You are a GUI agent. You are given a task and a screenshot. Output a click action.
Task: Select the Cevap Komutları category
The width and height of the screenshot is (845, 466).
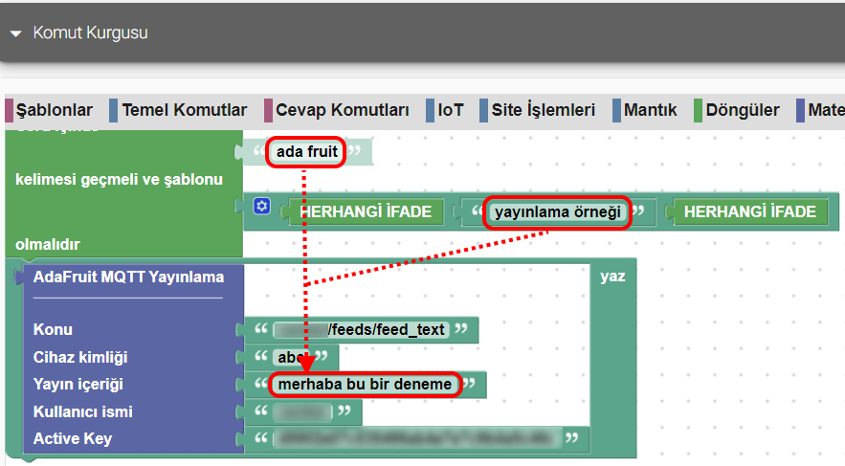pos(342,110)
